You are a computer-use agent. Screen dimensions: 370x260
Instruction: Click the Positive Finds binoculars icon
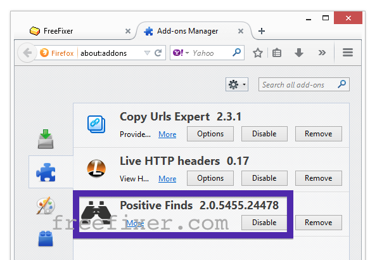click(96, 212)
